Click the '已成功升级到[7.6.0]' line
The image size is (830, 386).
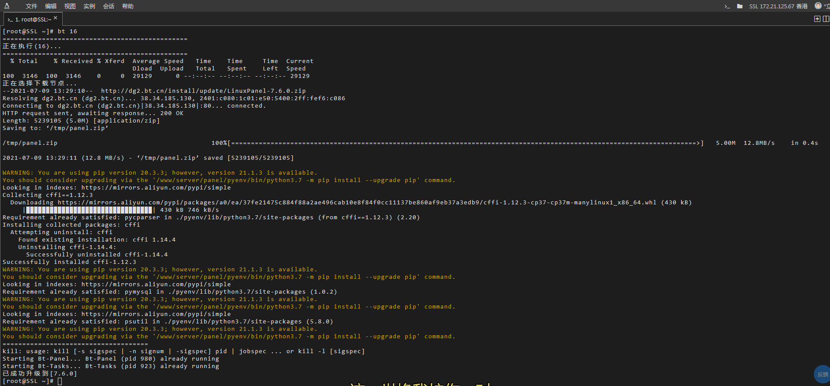[x=40, y=374]
